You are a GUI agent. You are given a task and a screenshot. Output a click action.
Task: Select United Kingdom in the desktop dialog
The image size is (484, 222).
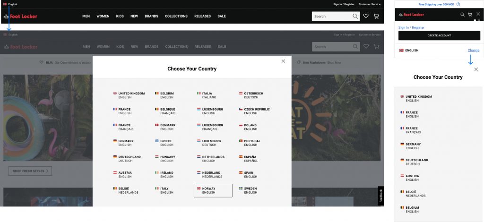pyautogui.click(x=129, y=95)
